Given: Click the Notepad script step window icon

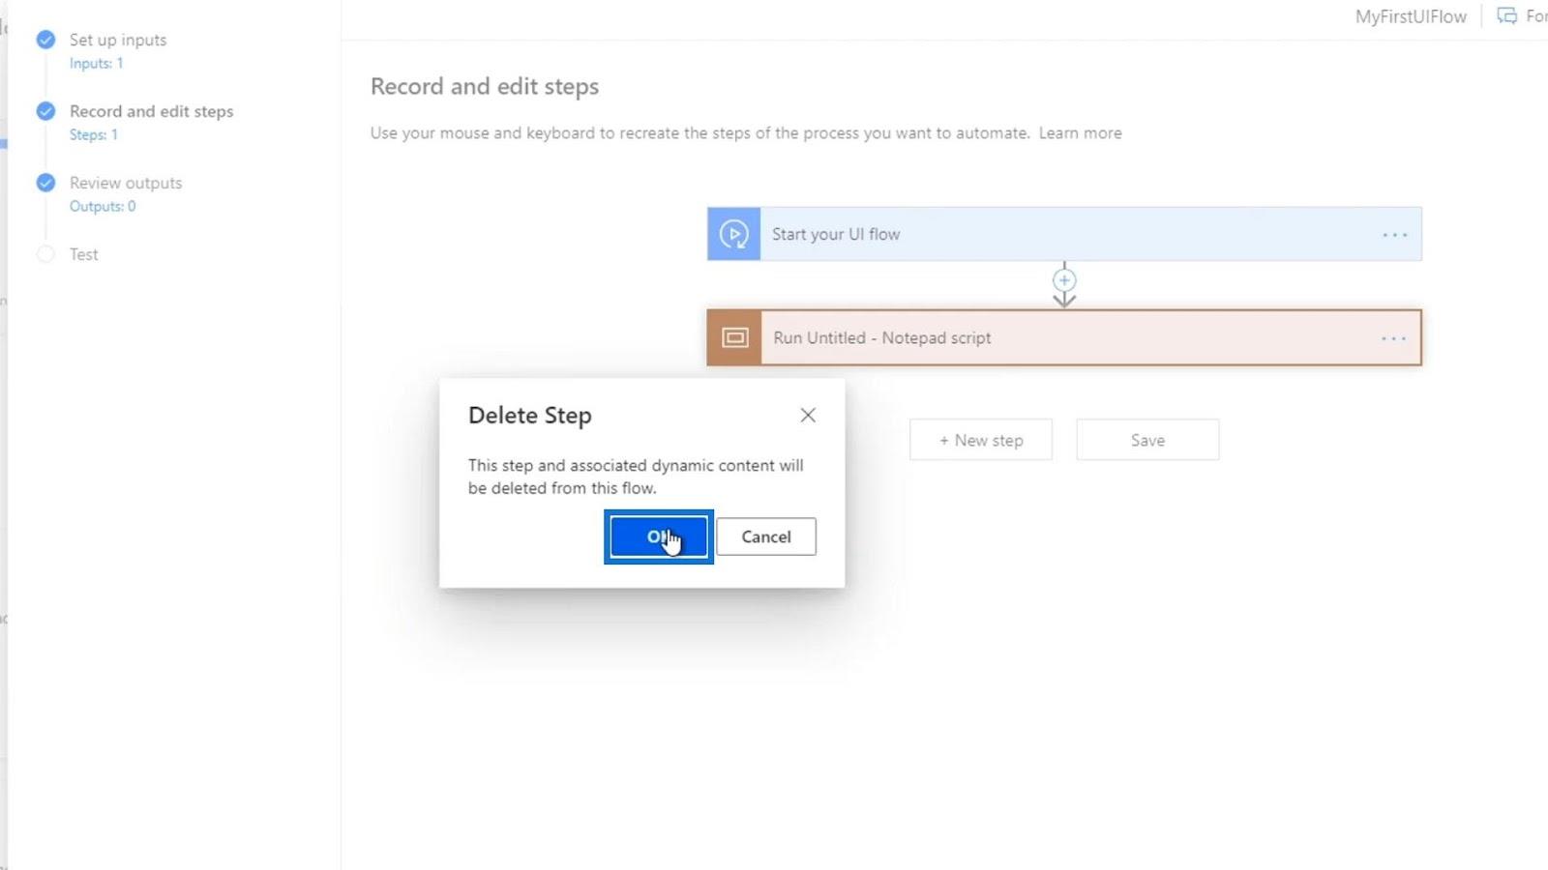Looking at the screenshot, I should click(734, 337).
